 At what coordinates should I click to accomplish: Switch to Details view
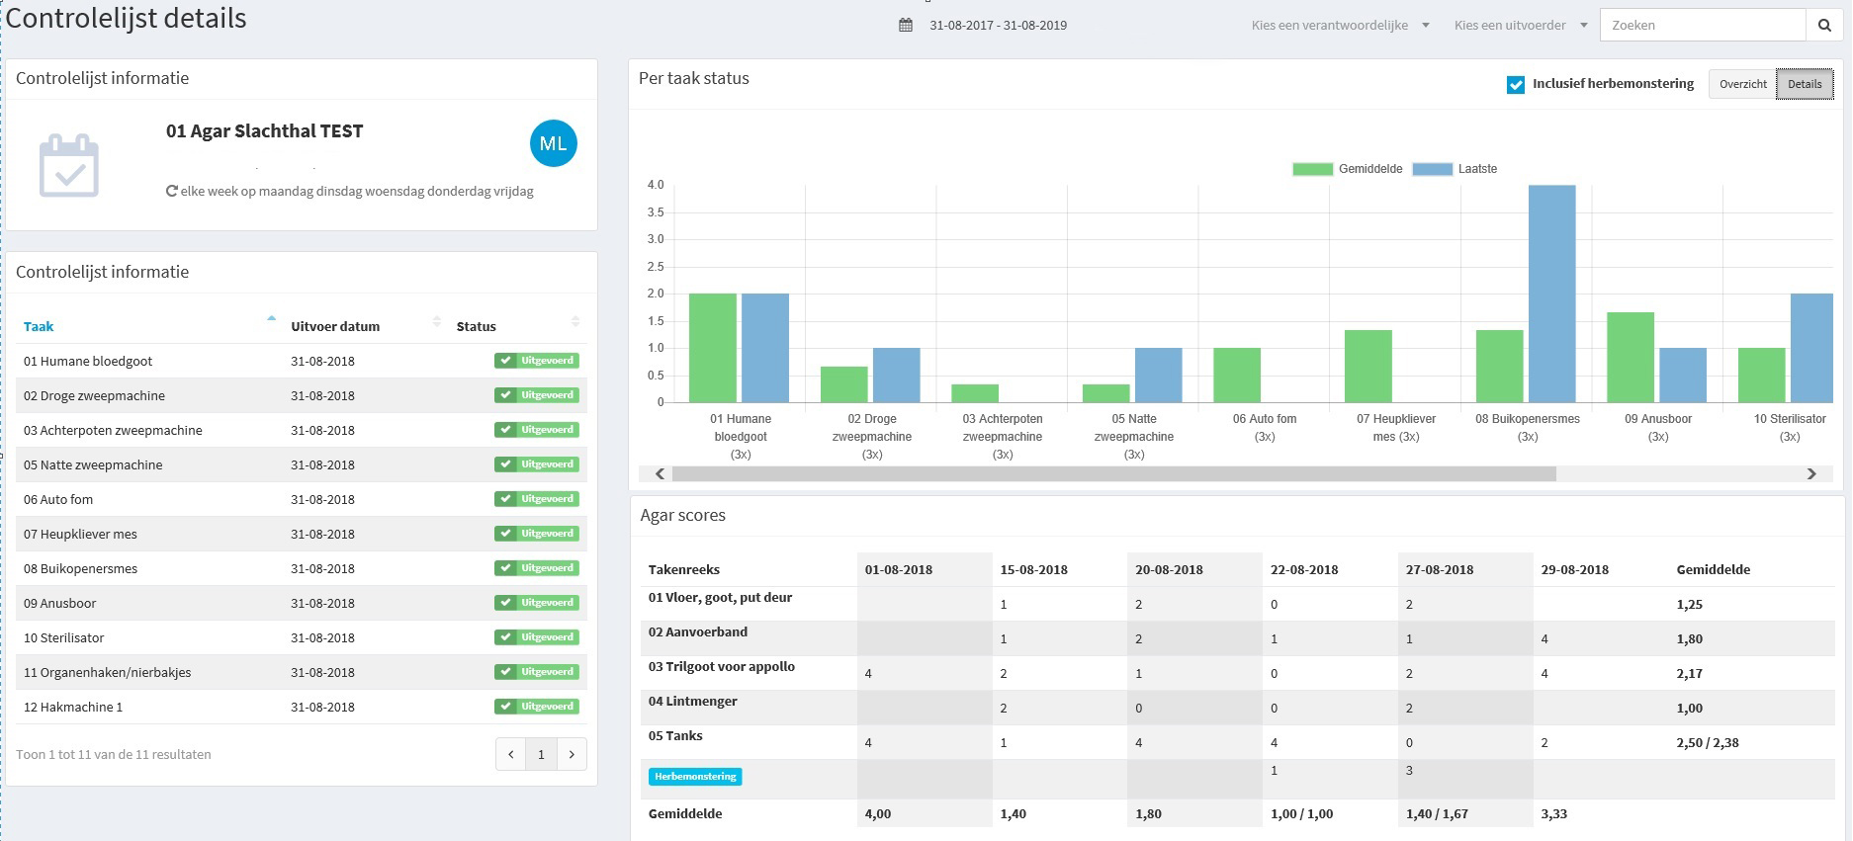click(1805, 84)
